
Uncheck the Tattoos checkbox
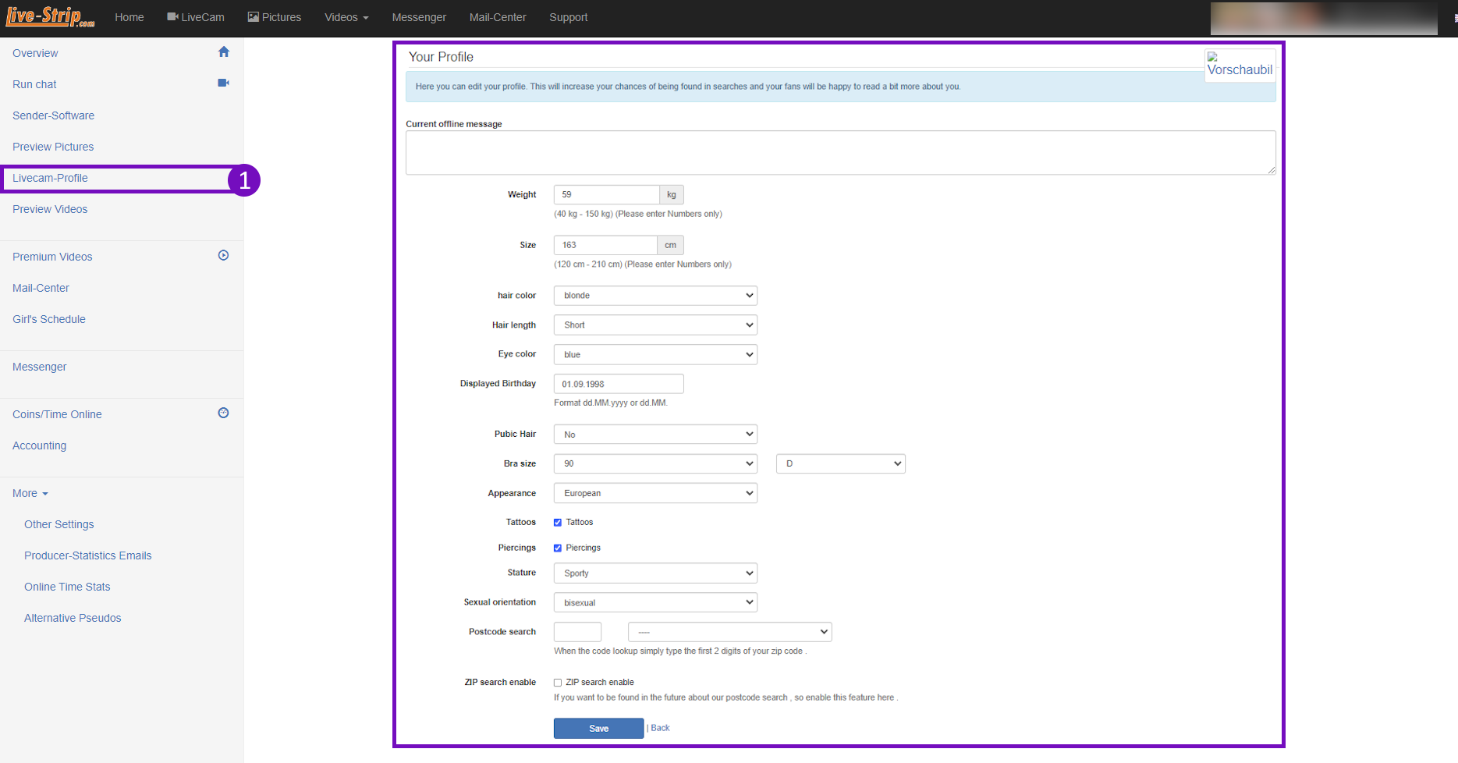[558, 523]
